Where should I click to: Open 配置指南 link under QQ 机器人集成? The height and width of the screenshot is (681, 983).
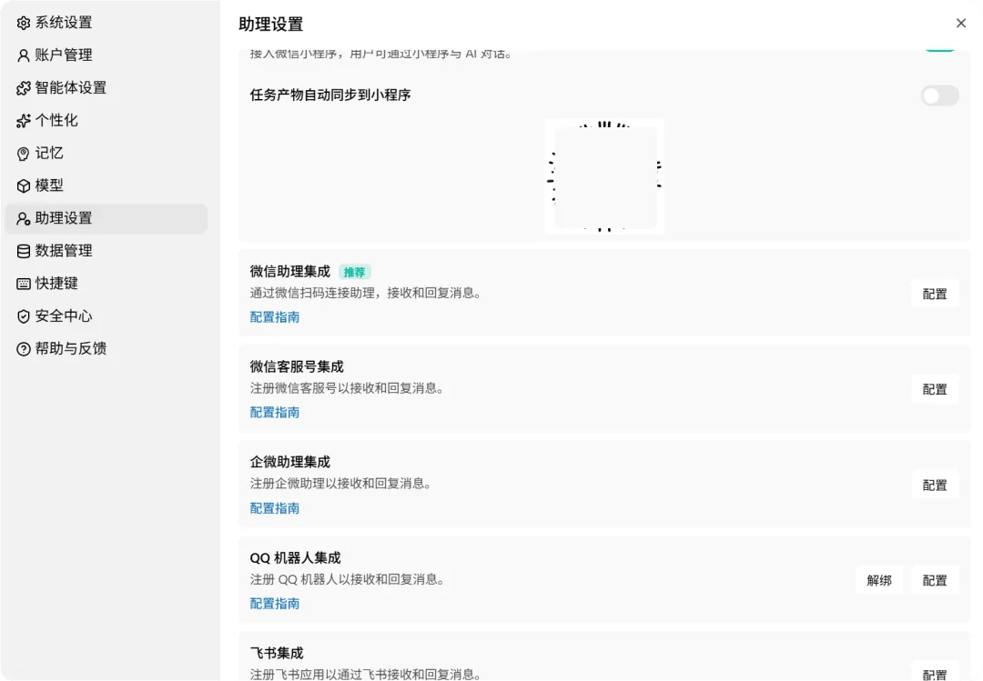[275, 604]
